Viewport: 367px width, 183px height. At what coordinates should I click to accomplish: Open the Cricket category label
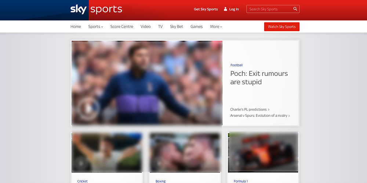pos(82,181)
